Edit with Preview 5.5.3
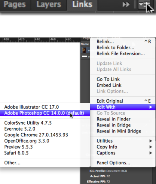Screen dimensions: 156x184 (45, 147)
